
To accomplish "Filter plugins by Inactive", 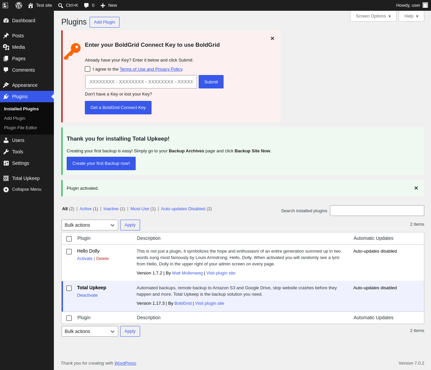I will (111, 209).
